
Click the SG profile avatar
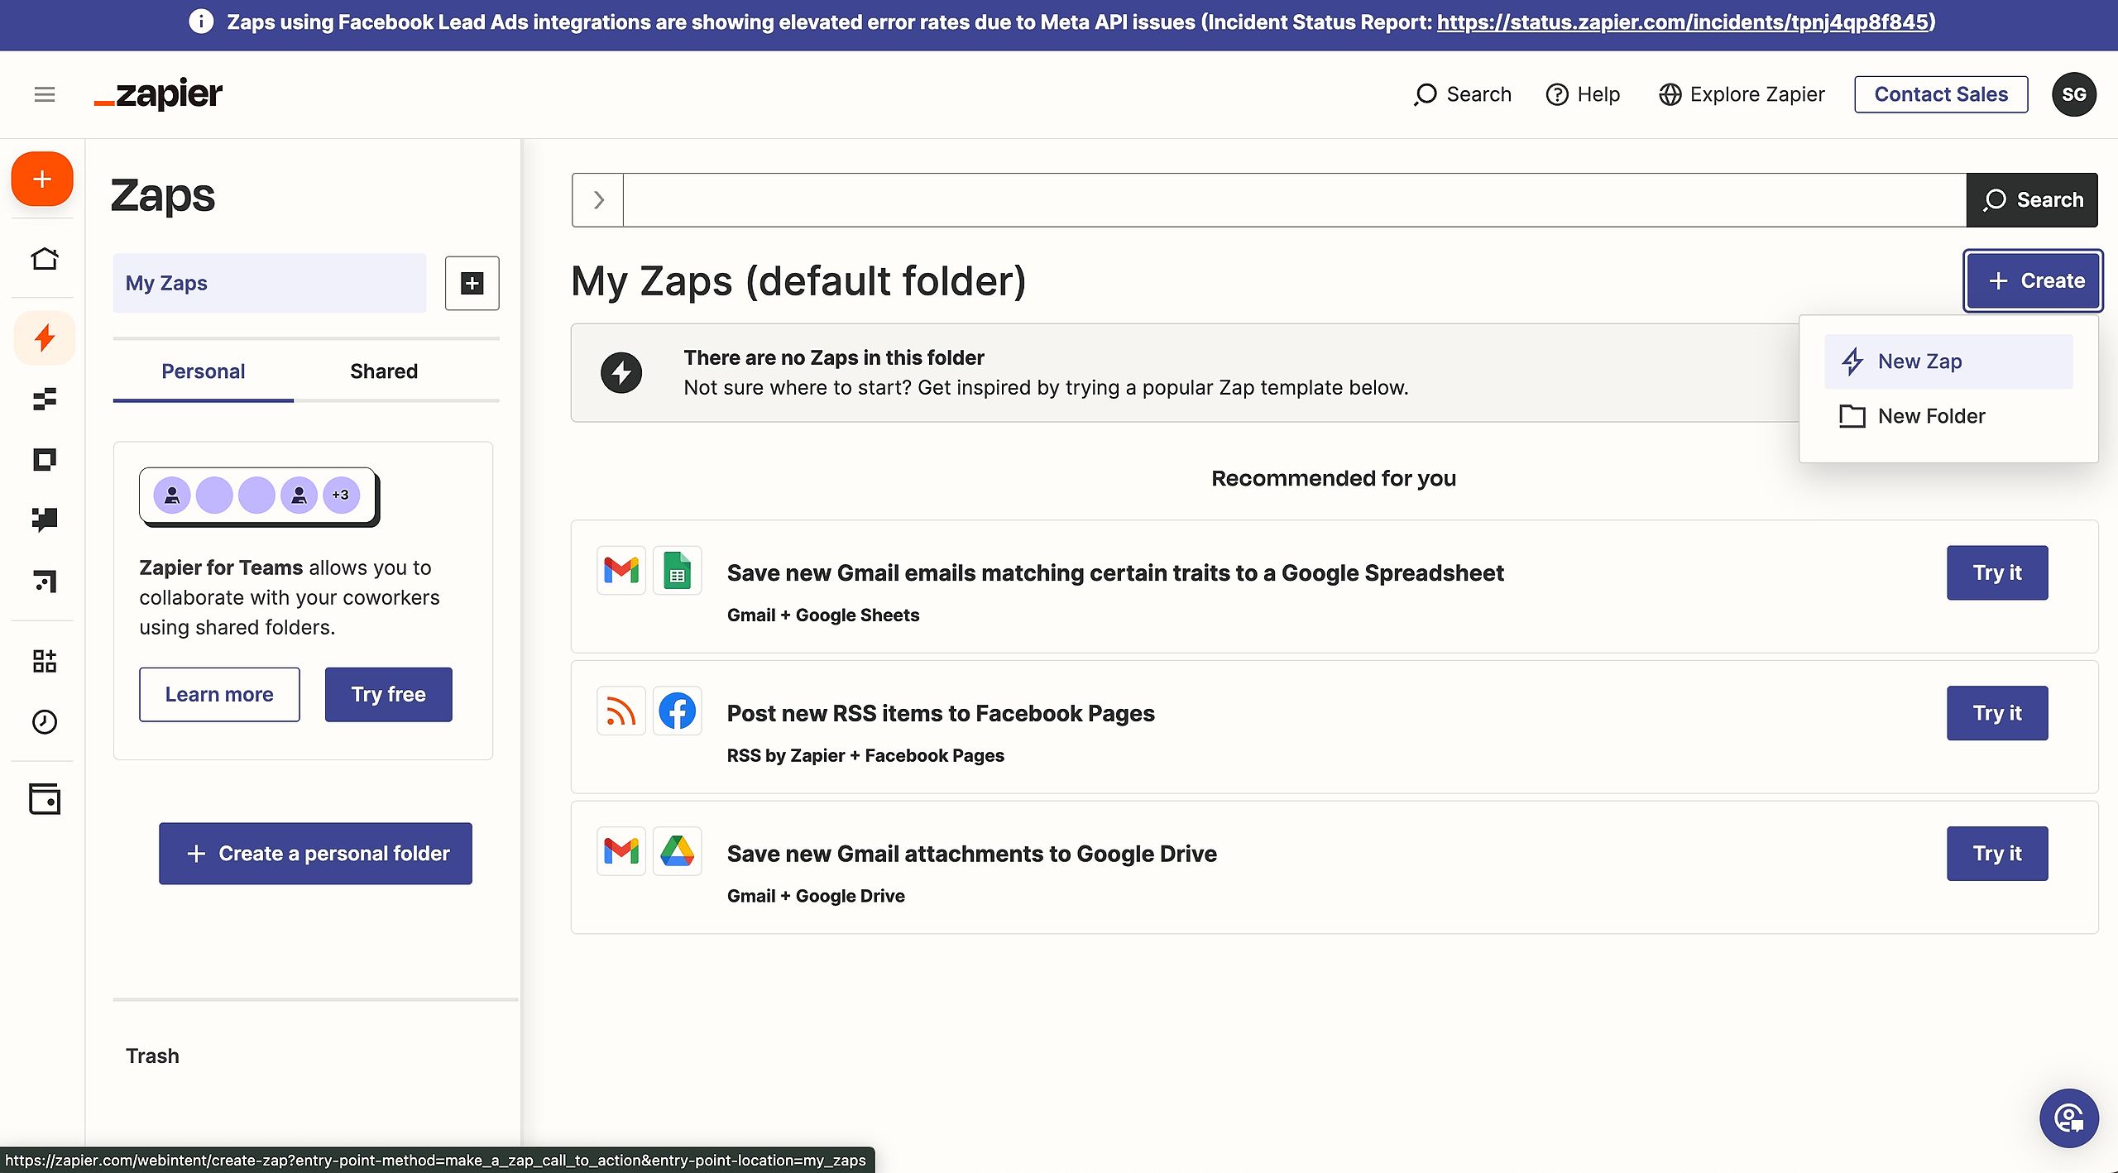click(2073, 94)
